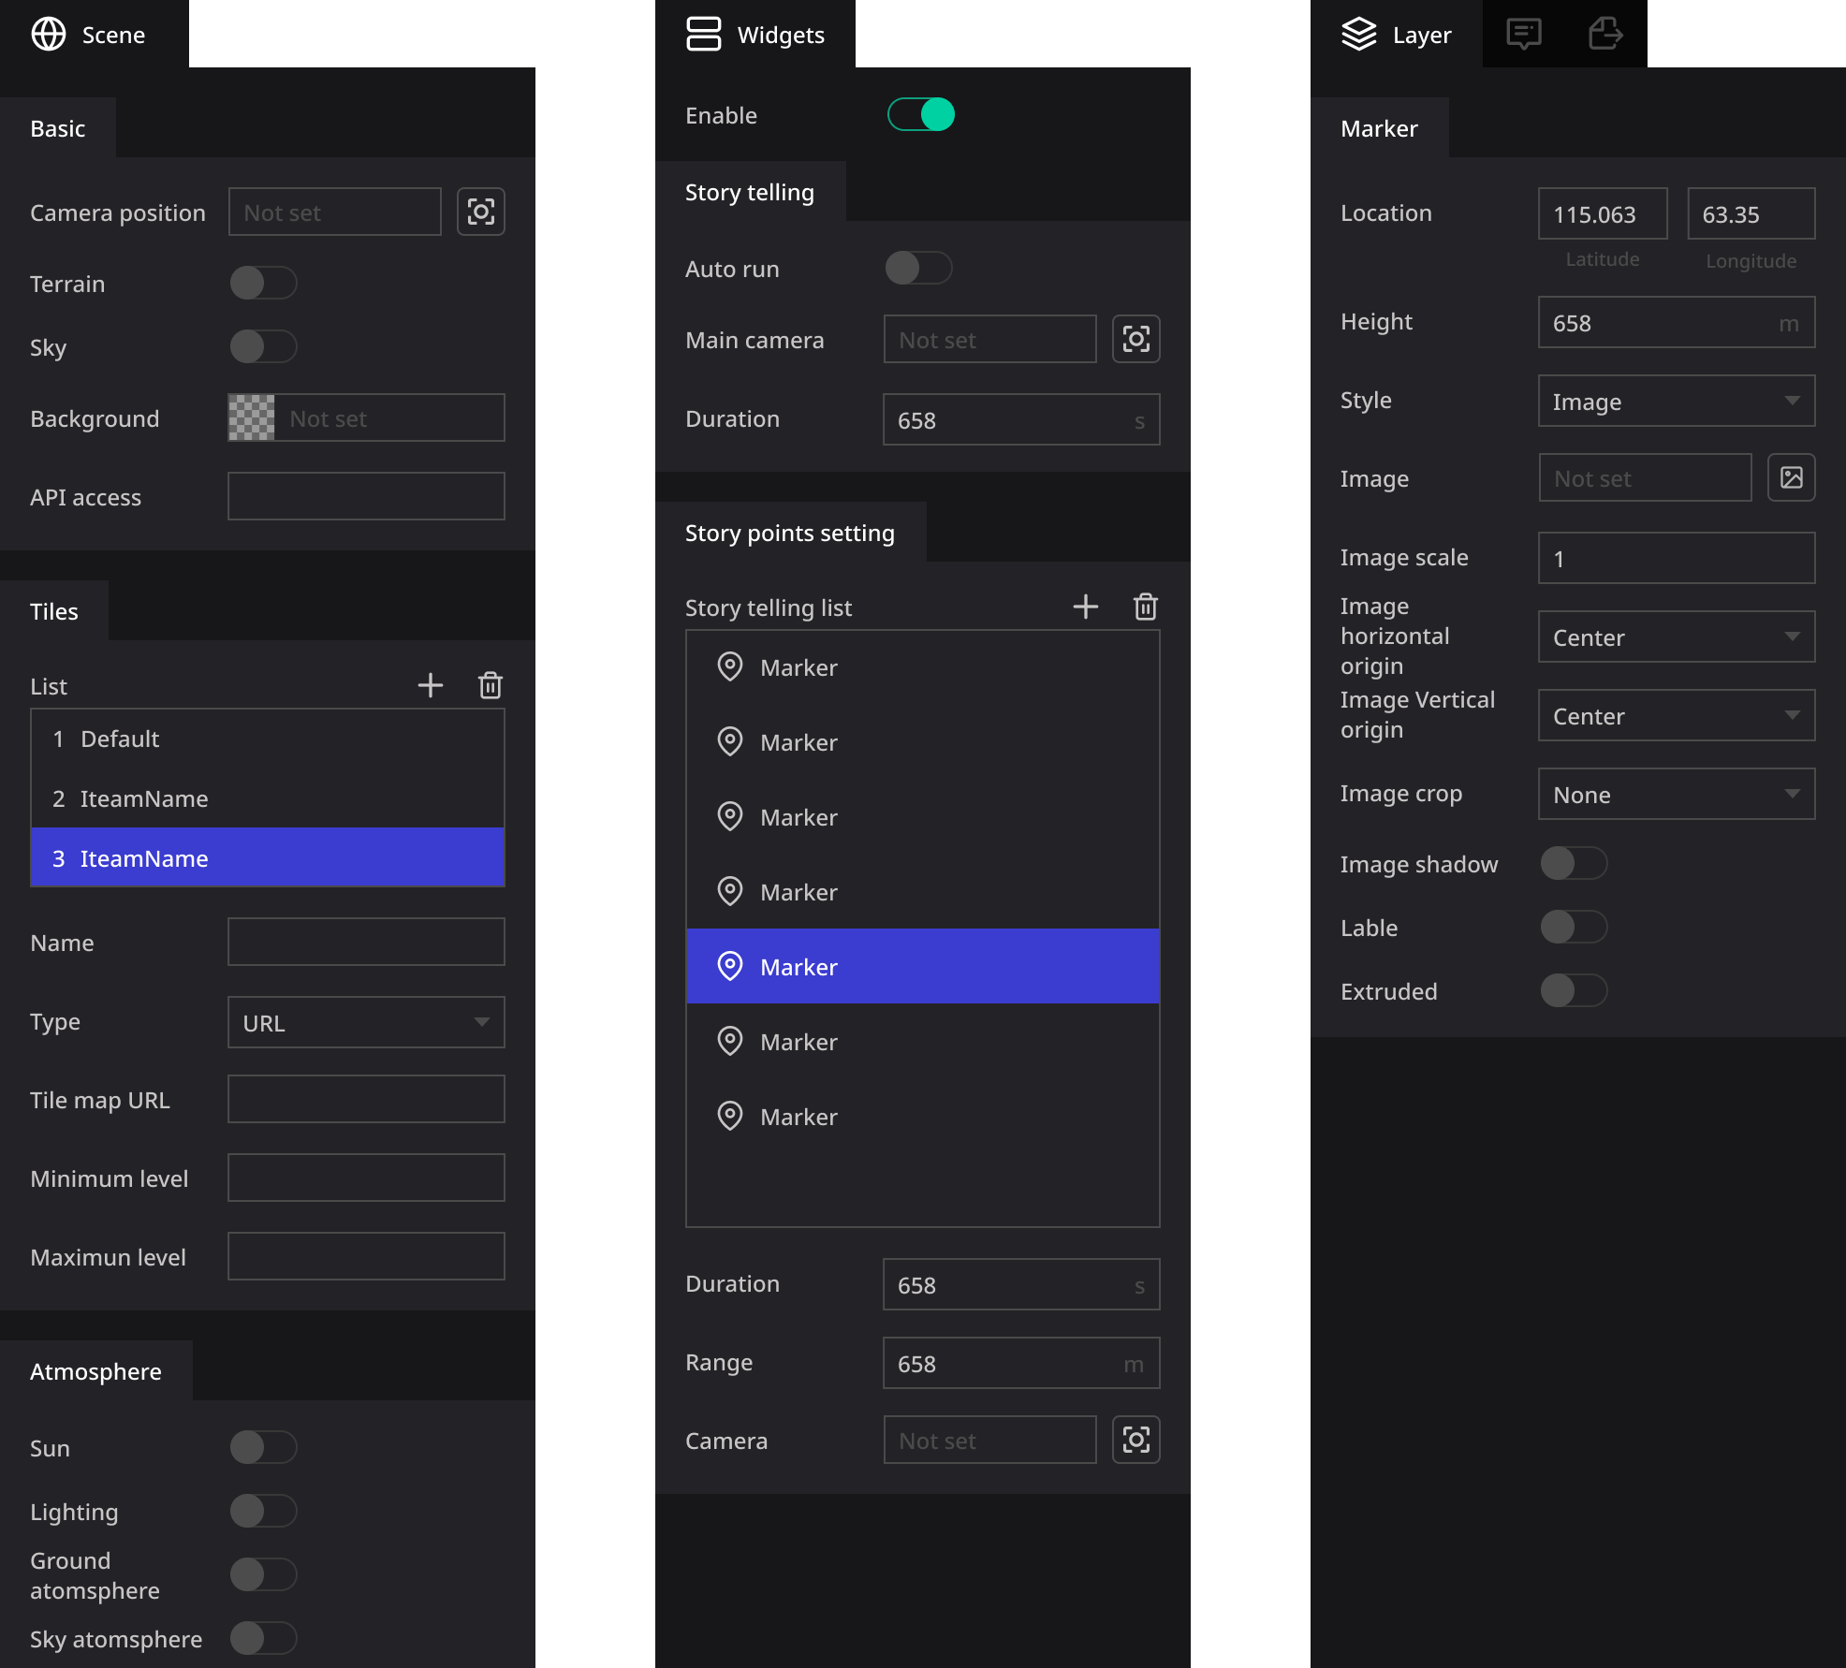Select the Story telling tab
Image resolution: width=1846 pixels, height=1668 pixels.
point(751,191)
